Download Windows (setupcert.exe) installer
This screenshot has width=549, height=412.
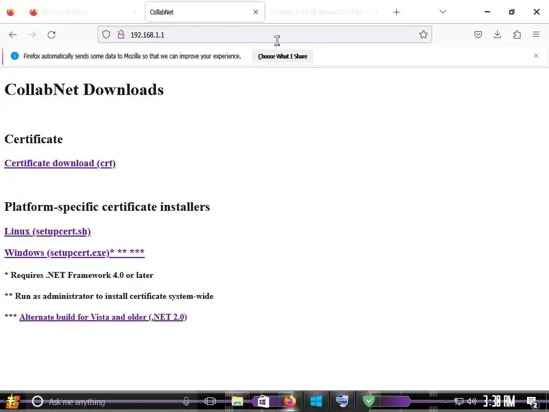[74, 253]
